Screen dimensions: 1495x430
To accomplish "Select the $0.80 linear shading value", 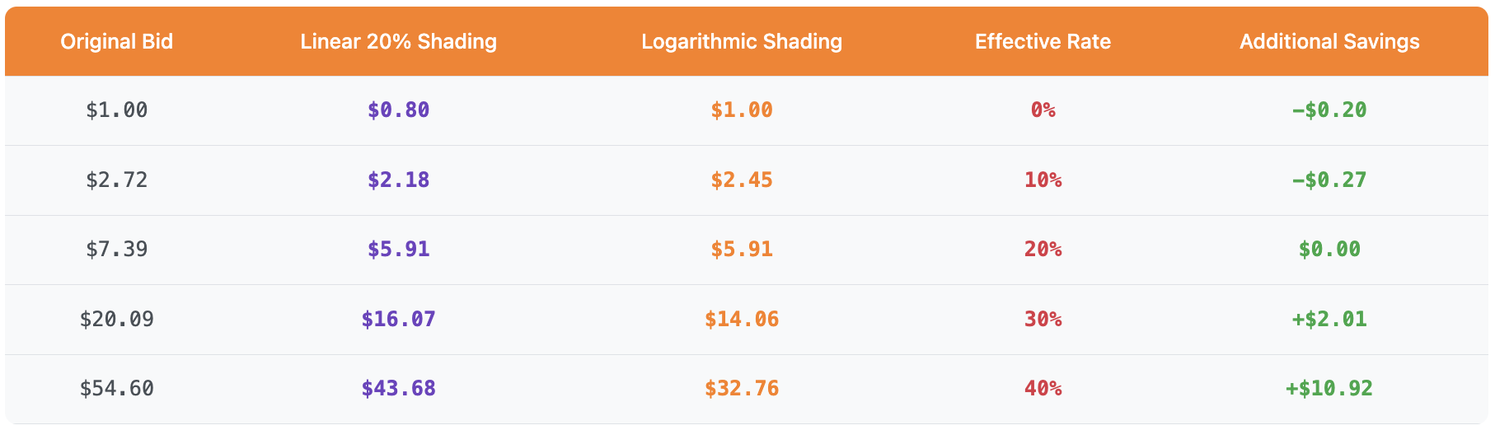I will [398, 110].
